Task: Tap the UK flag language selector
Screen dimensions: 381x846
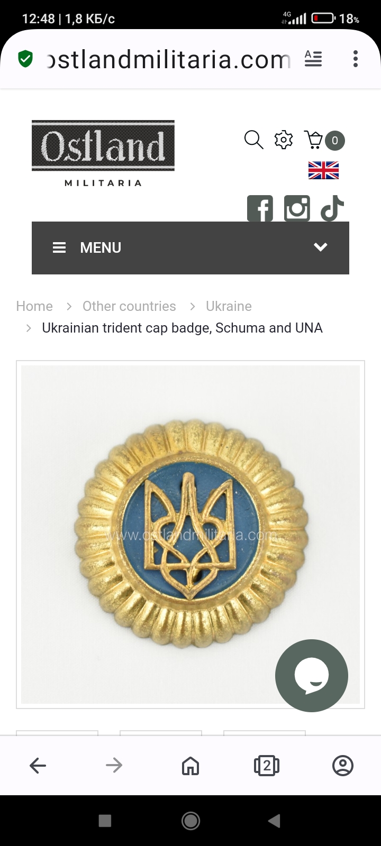Action: (323, 170)
